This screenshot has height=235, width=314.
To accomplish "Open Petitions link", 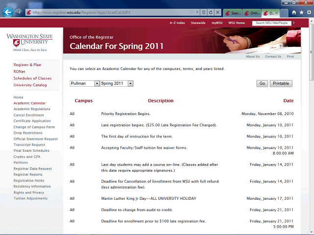I will (x=21, y=163).
